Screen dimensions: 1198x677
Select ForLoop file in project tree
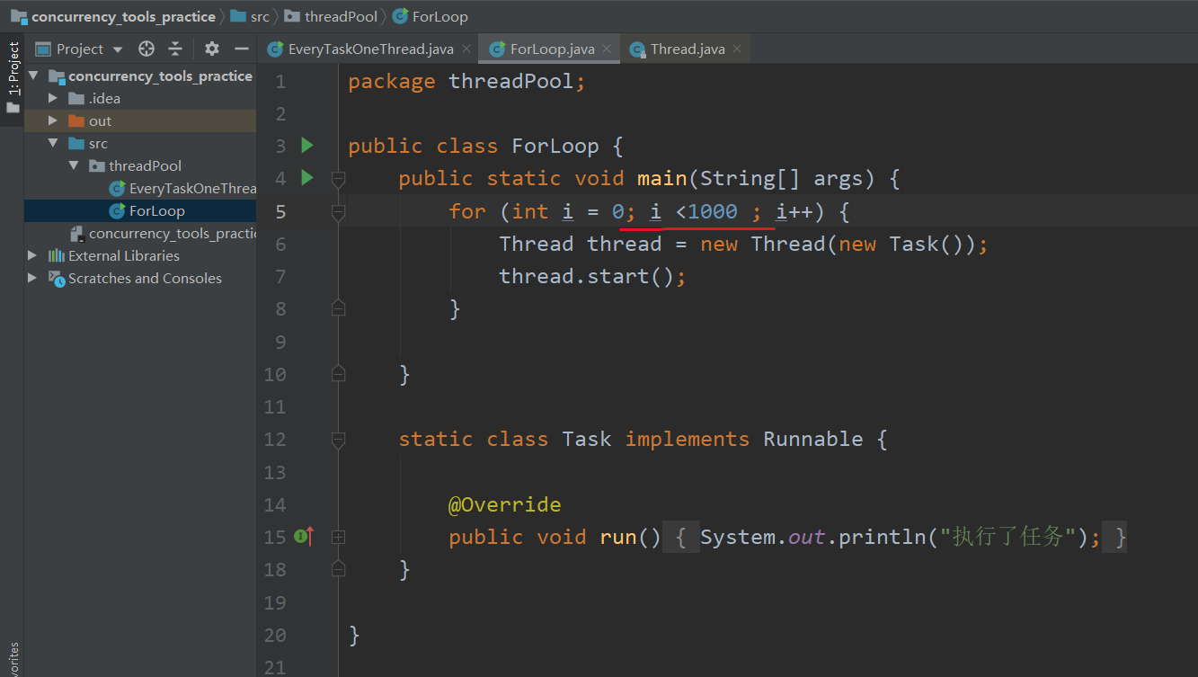click(156, 210)
